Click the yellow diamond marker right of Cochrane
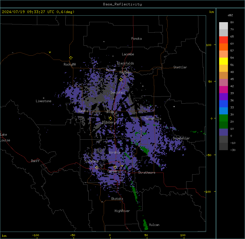245x239 pixels. [97, 167]
